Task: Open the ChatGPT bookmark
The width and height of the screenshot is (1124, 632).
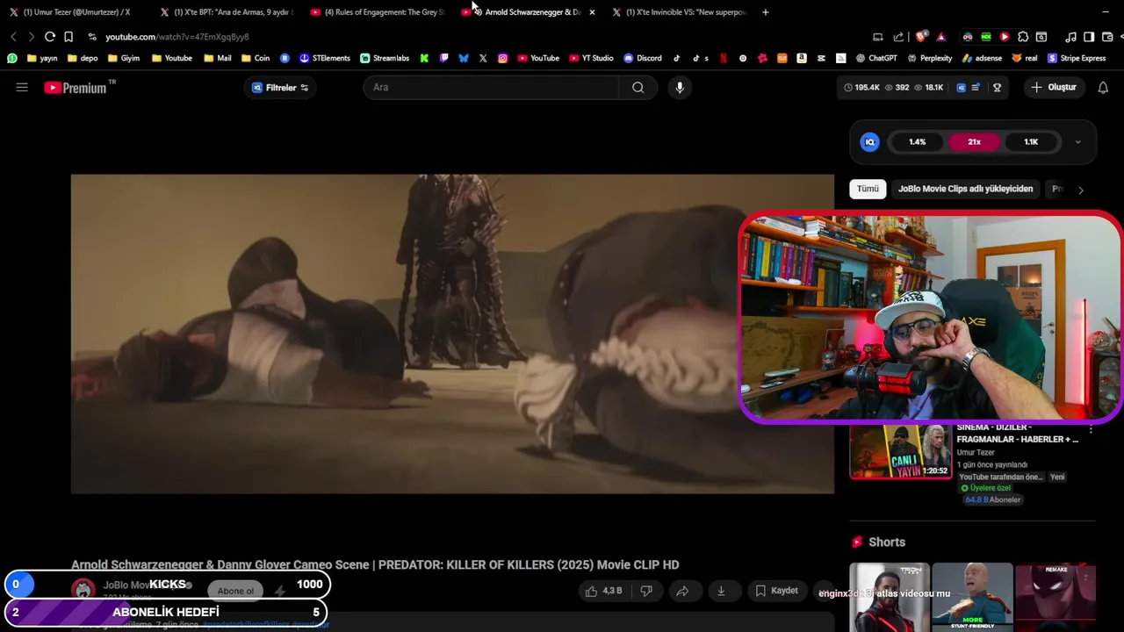Action: pyautogui.click(x=875, y=58)
